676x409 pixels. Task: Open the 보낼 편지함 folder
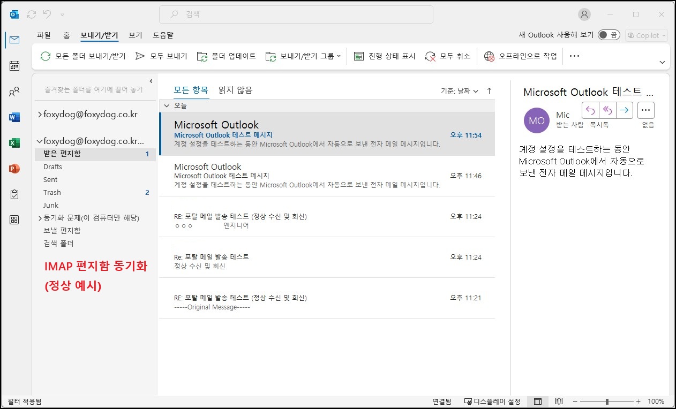point(62,231)
